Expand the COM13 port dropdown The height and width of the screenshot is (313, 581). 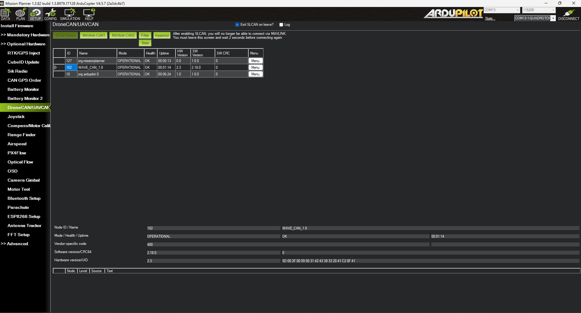coord(518,10)
